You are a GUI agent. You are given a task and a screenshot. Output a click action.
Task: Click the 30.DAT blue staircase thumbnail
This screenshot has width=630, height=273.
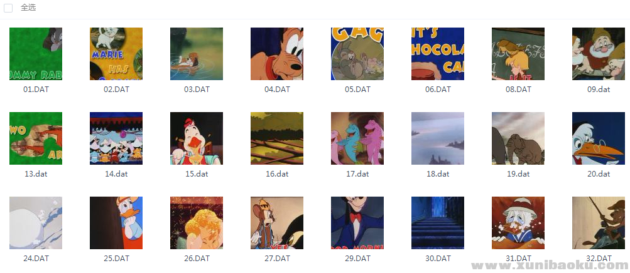(x=438, y=222)
